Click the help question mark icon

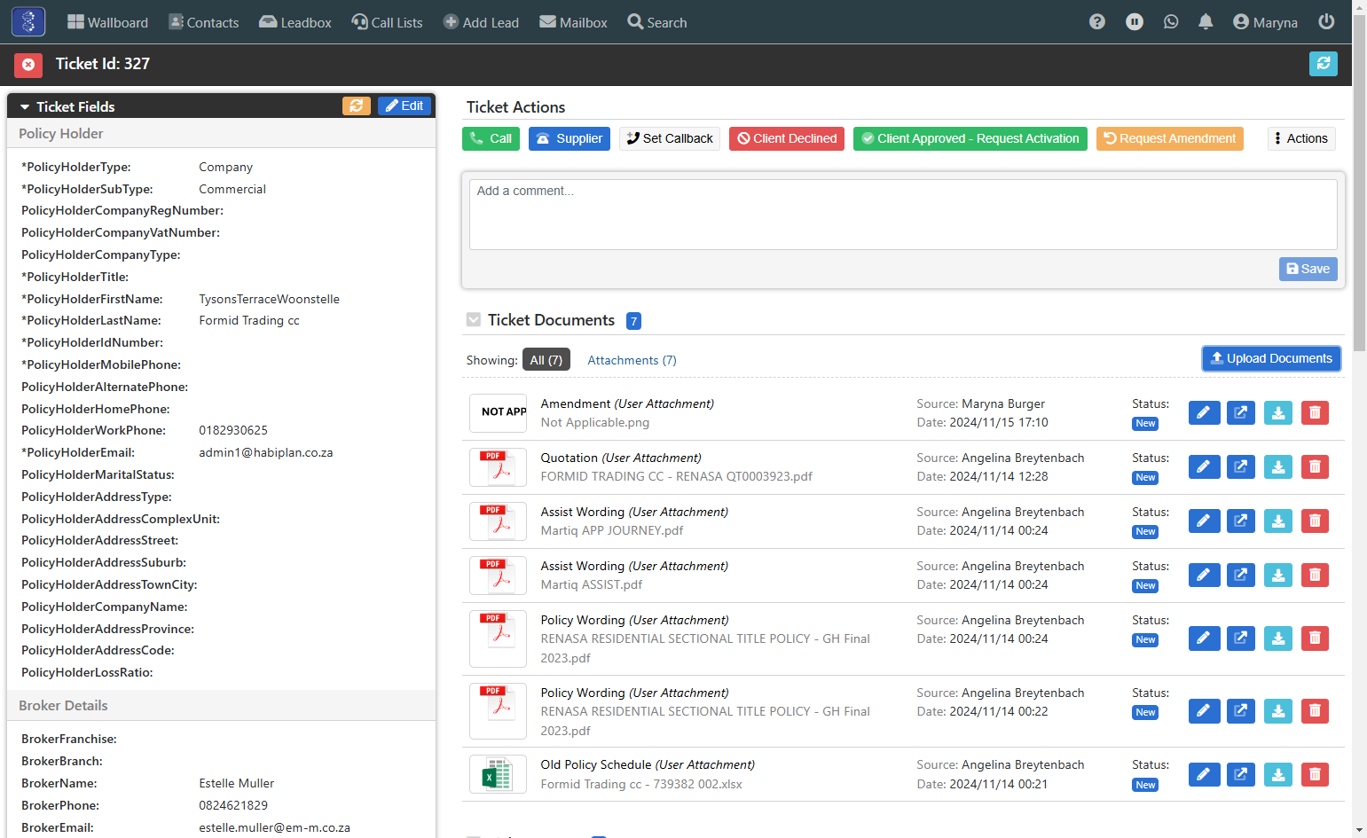click(x=1097, y=22)
